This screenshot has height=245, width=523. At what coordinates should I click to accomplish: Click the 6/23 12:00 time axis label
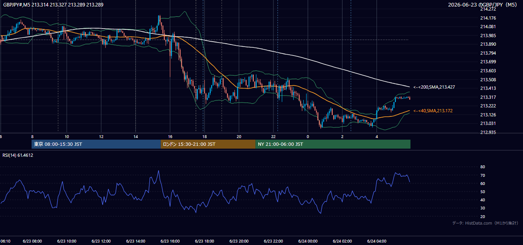[x=101, y=241]
